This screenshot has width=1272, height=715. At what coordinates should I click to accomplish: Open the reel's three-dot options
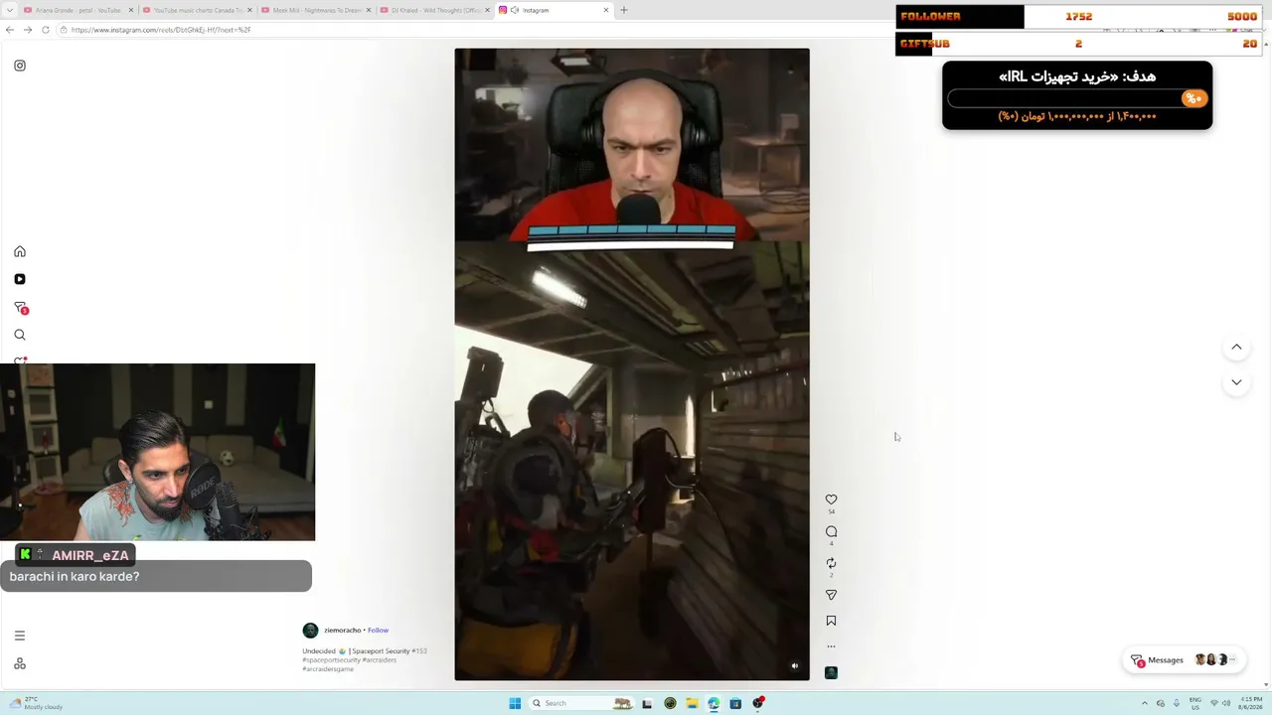pos(831,646)
